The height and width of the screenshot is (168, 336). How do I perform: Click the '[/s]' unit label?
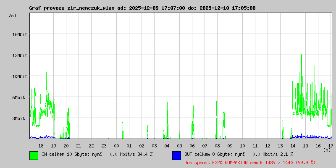pos(11,16)
